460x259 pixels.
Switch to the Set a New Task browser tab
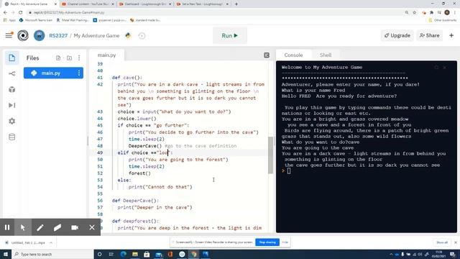(x=203, y=4)
